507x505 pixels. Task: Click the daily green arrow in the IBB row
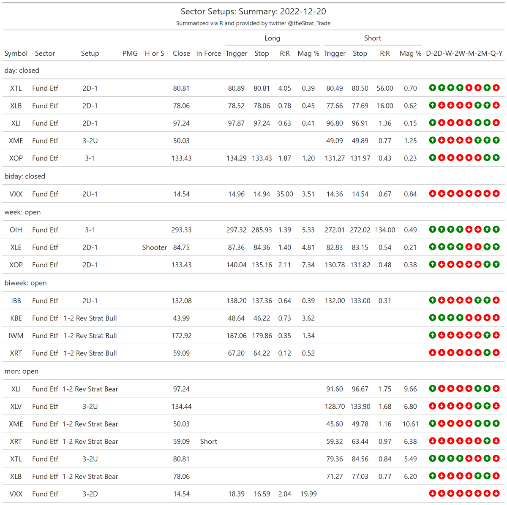pos(433,300)
